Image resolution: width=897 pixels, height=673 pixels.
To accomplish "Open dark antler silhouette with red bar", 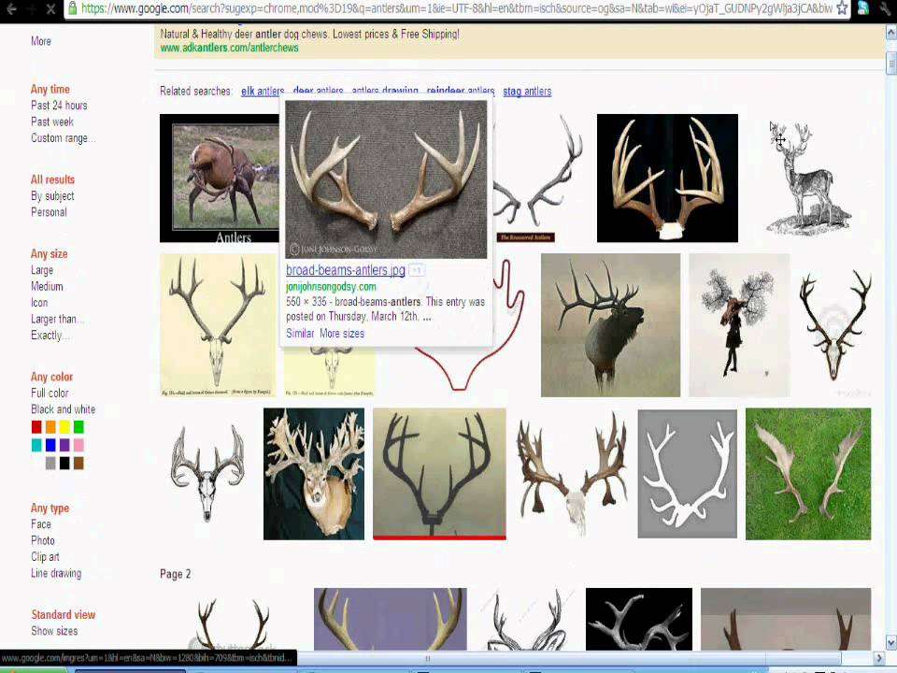I will click(x=439, y=474).
